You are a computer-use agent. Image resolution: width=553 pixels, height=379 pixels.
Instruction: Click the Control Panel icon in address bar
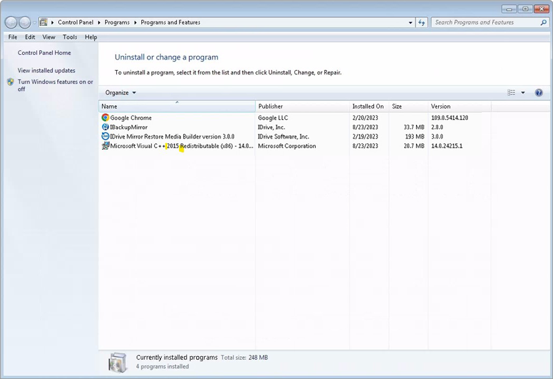coord(44,22)
